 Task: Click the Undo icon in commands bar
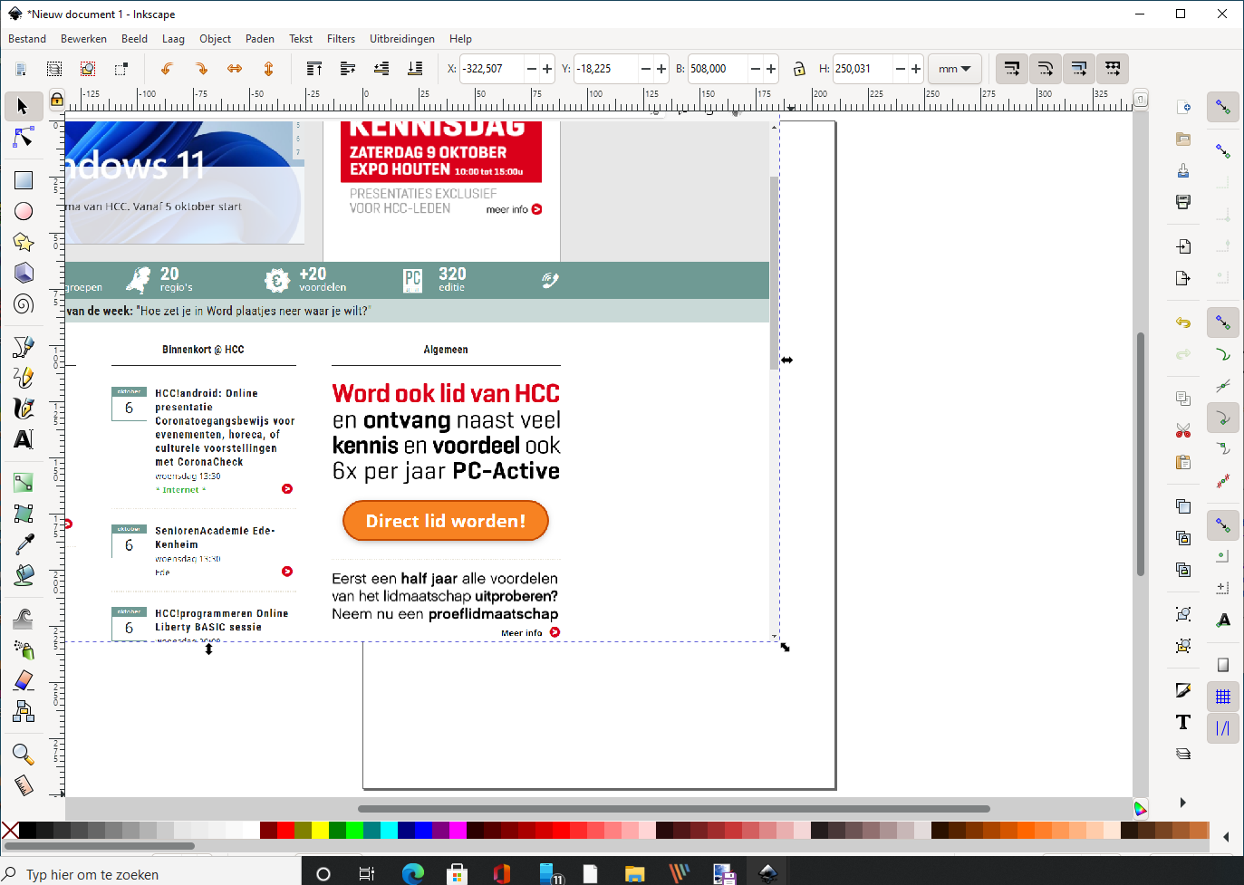click(x=1183, y=322)
